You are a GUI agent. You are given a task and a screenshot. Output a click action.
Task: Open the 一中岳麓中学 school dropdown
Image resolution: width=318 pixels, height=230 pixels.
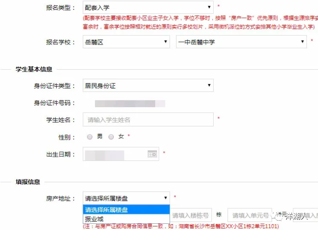click(241, 42)
